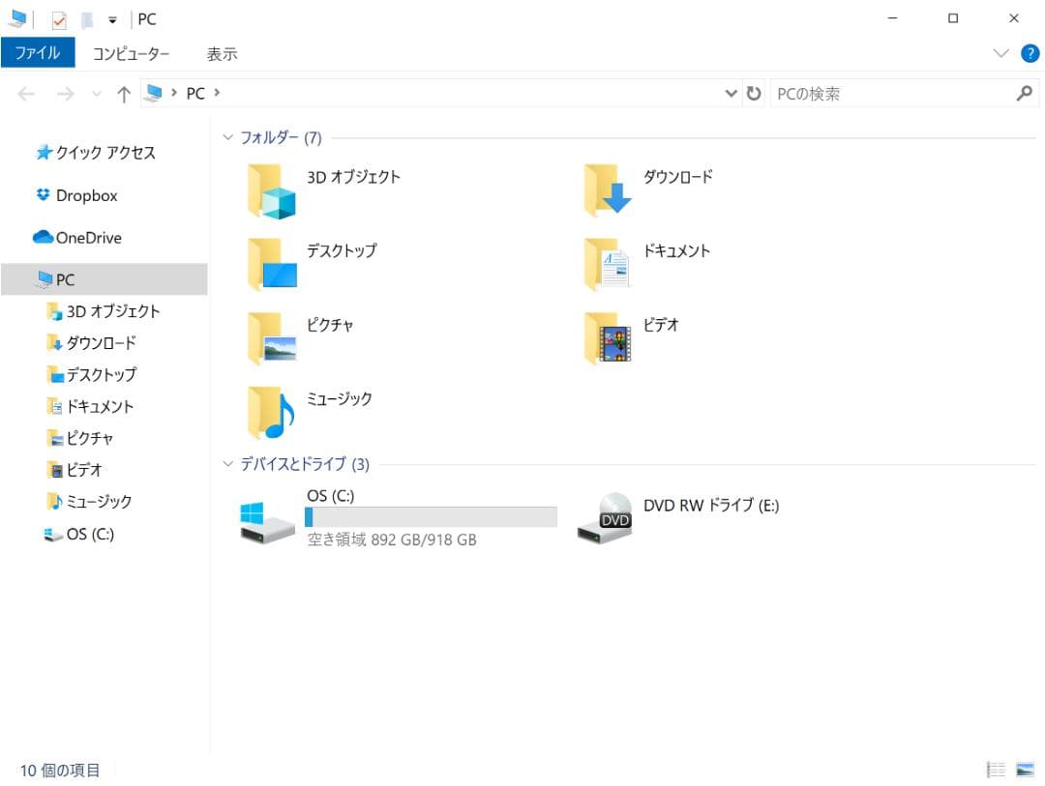The image size is (1045, 786).
Task: Switch to large thumbnails view at status bar
Action: coord(1023,770)
